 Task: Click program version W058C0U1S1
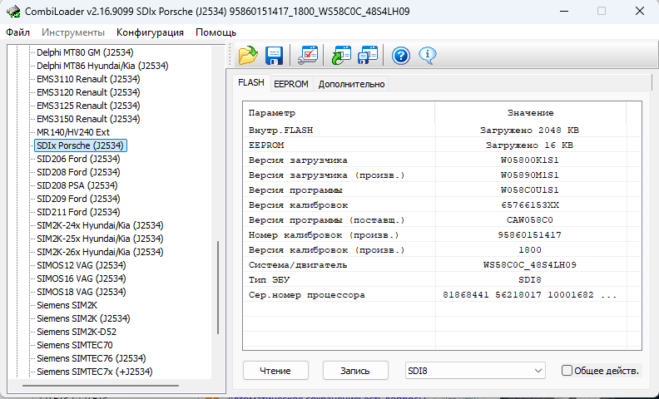click(x=529, y=190)
